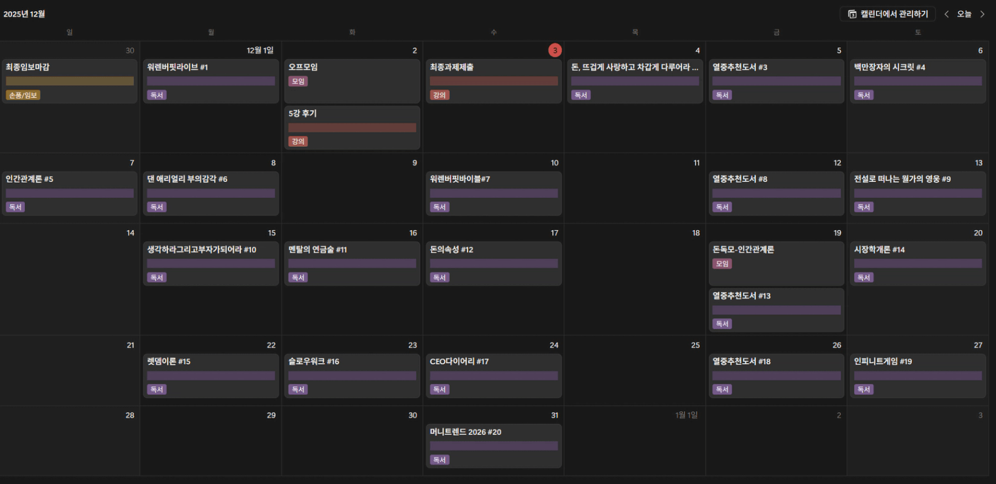Viewport: 996px width, 484px height.
Task: Click the 독서 tag on 시장학개론 #14
Action: pyautogui.click(x=864, y=278)
